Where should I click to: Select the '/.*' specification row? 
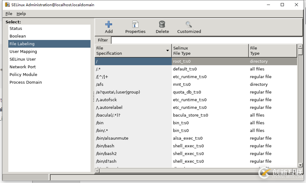[x=196, y=69]
